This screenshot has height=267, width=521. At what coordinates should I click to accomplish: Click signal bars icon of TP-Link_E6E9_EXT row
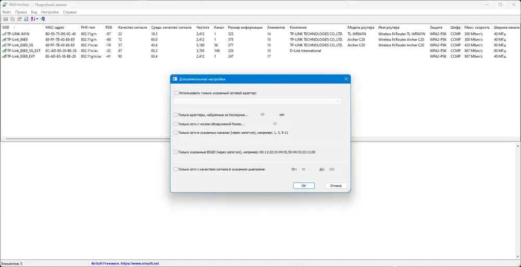(x=4, y=56)
